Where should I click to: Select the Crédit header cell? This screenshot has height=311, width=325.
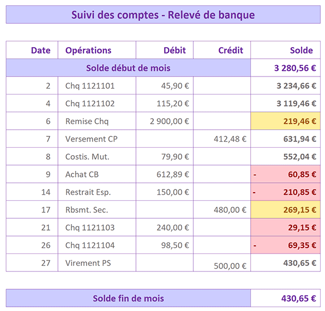[222, 50]
